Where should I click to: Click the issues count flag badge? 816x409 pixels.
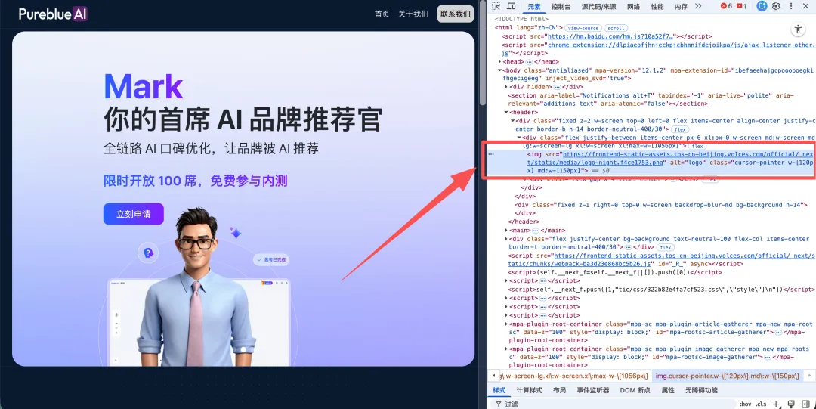[742, 6]
